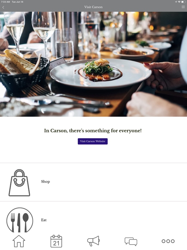Open the calendar 21 tab
The width and height of the screenshot is (187, 250).
click(56, 241)
